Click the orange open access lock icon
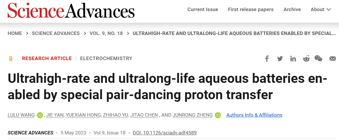Viewport: 339px width, 140px height. click(x=11, y=59)
